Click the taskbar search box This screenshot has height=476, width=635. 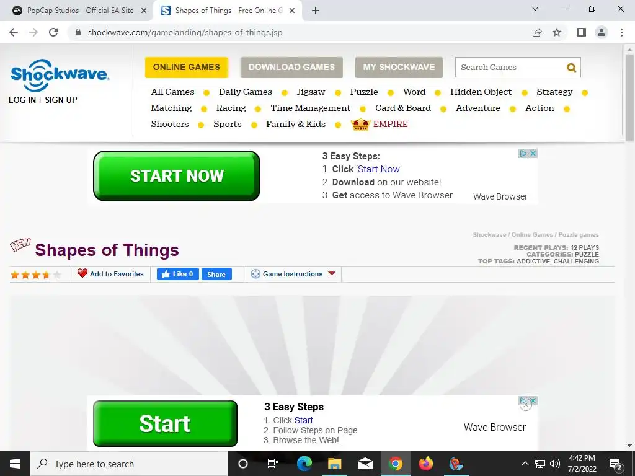tap(129, 464)
